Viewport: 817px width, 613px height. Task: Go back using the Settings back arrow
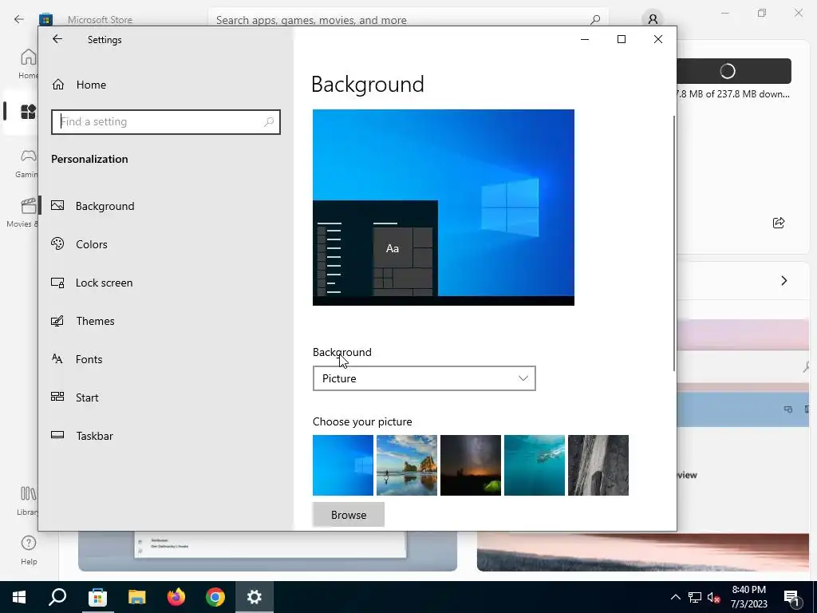click(57, 39)
